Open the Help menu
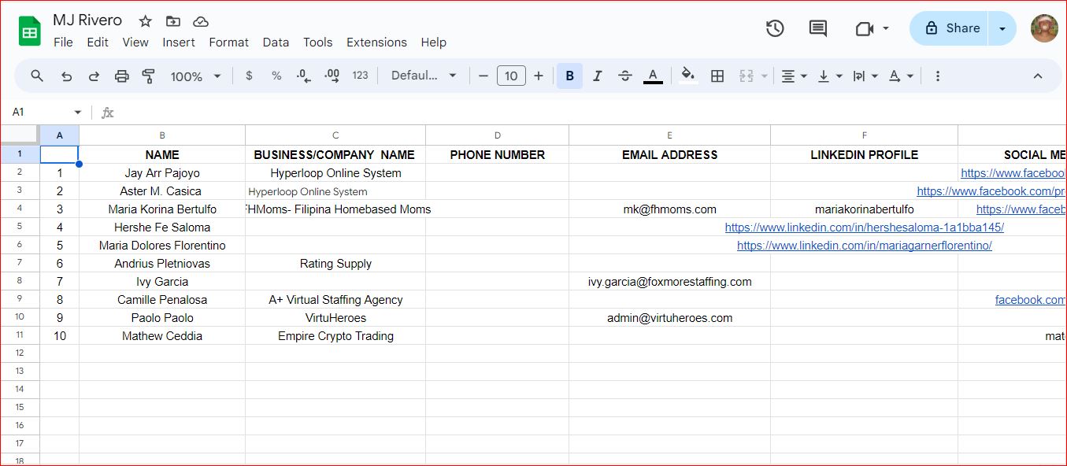This screenshot has height=466, width=1067. pyautogui.click(x=433, y=43)
